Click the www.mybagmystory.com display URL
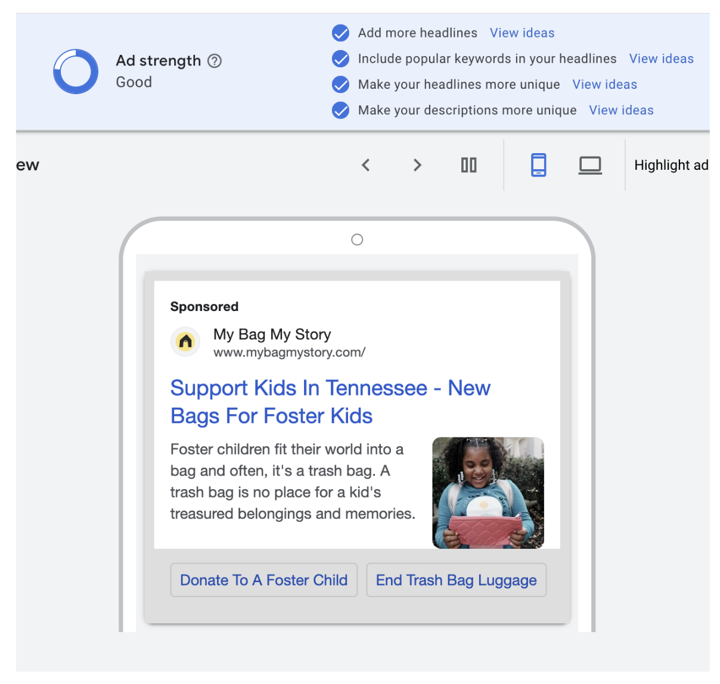Viewport: 720px width, 684px height. 290,352
